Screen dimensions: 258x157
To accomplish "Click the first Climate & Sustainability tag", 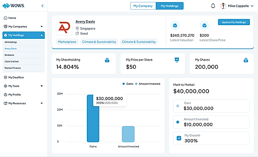I will click(99, 42).
